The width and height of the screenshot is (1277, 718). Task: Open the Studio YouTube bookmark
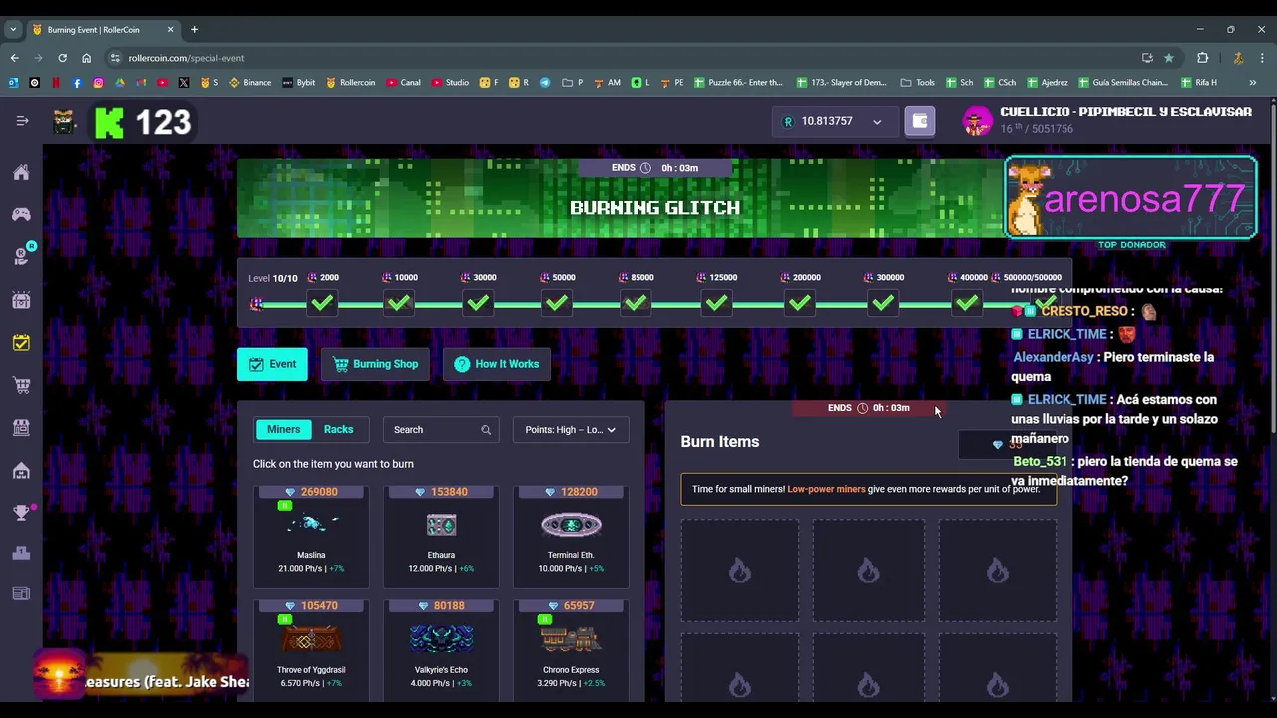point(450,83)
